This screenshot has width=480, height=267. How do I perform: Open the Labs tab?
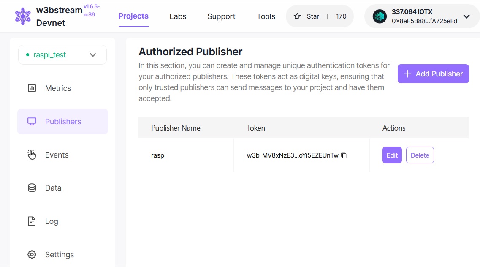click(x=178, y=16)
